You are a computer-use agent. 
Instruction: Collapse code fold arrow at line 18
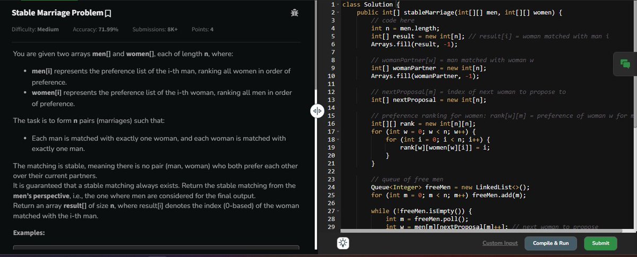click(337, 139)
